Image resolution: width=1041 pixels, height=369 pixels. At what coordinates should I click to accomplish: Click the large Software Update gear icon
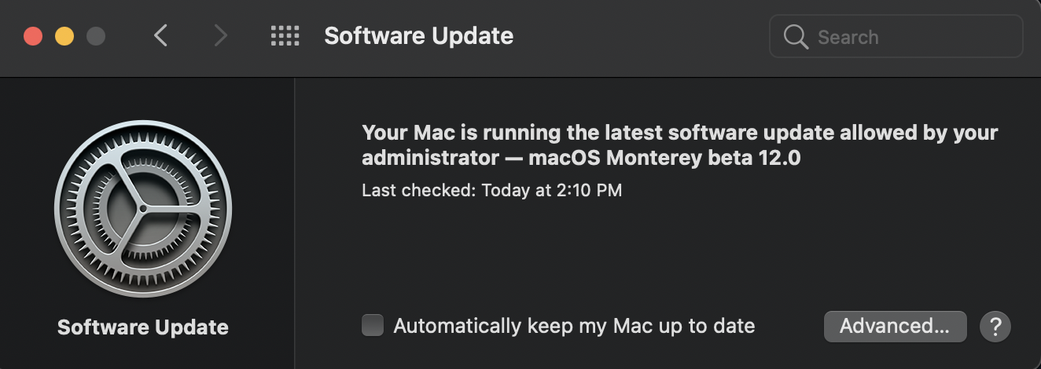143,209
